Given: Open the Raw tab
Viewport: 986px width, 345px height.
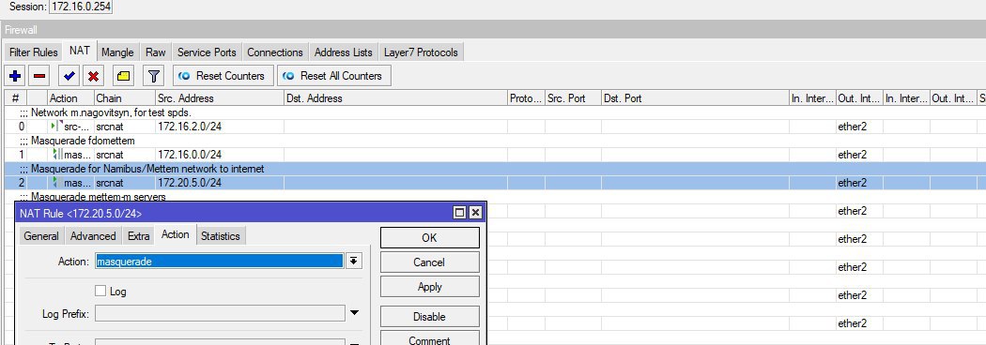Looking at the screenshot, I should [155, 52].
